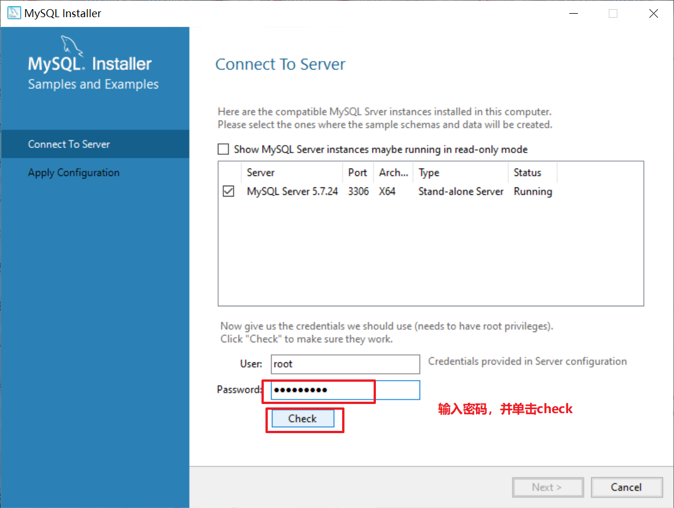This screenshot has width=674, height=508.
Task: Click the Type column header
Action: click(461, 173)
